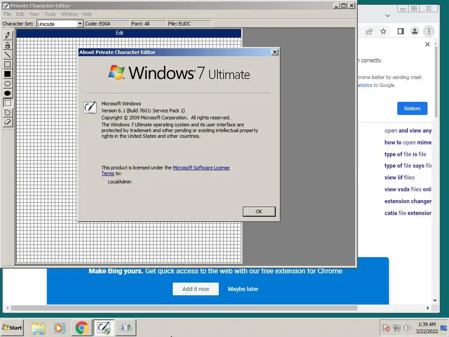This screenshot has height=337, width=449.
Task: Click Maybe later link
Action: (x=243, y=289)
